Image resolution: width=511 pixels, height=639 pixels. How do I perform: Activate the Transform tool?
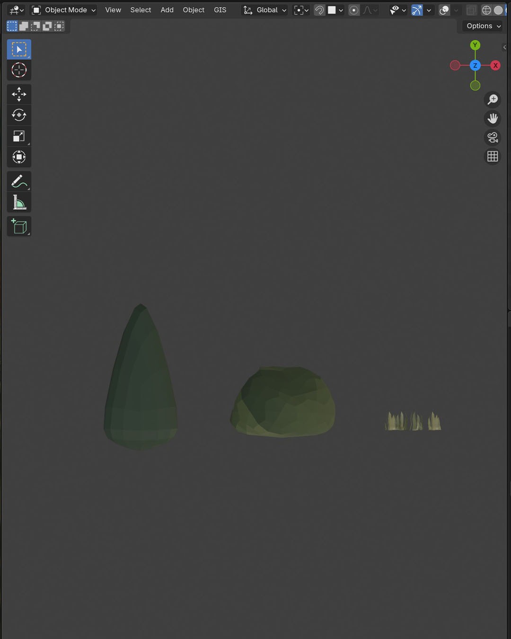click(x=19, y=157)
